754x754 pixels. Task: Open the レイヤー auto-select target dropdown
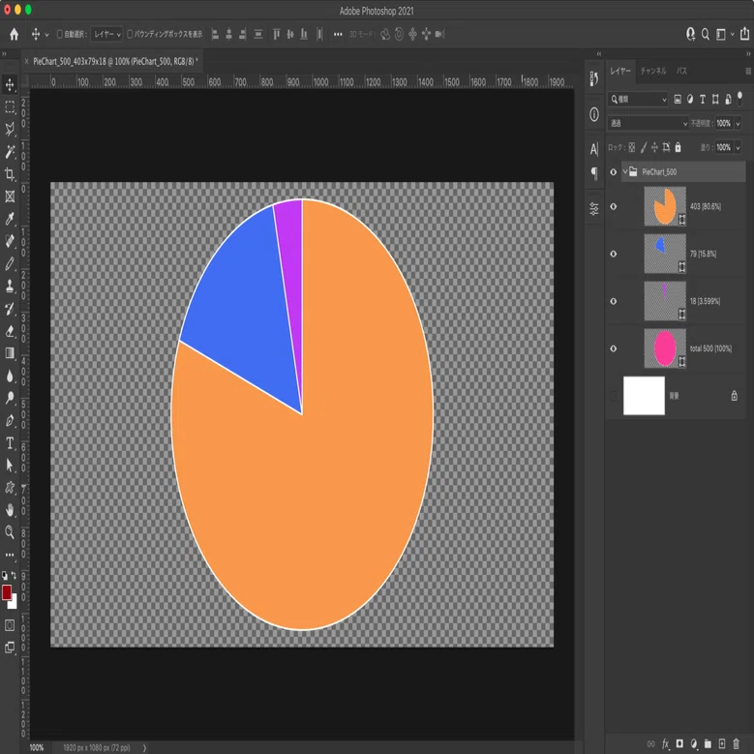(106, 34)
